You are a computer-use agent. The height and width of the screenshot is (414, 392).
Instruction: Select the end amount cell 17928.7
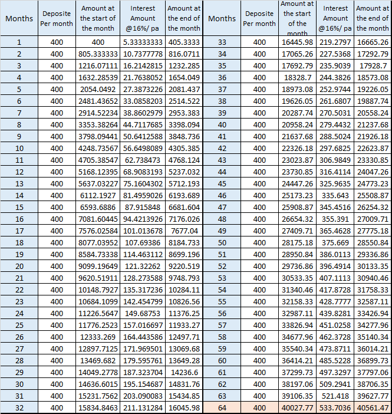pos(373,65)
